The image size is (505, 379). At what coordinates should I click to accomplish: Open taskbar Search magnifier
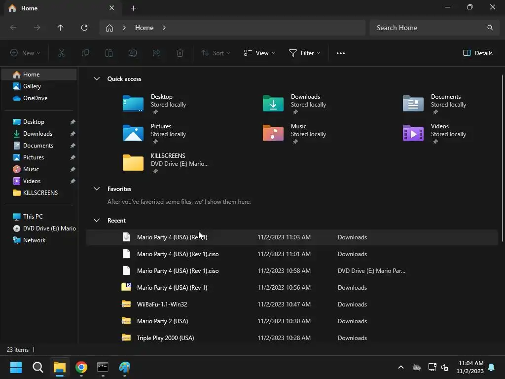pyautogui.click(x=37, y=367)
